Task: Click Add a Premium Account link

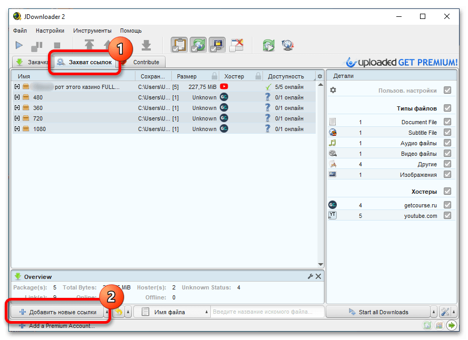Action: [x=57, y=326]
